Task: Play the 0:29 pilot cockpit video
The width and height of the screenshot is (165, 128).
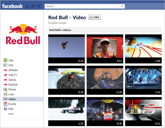Action: 105,80
